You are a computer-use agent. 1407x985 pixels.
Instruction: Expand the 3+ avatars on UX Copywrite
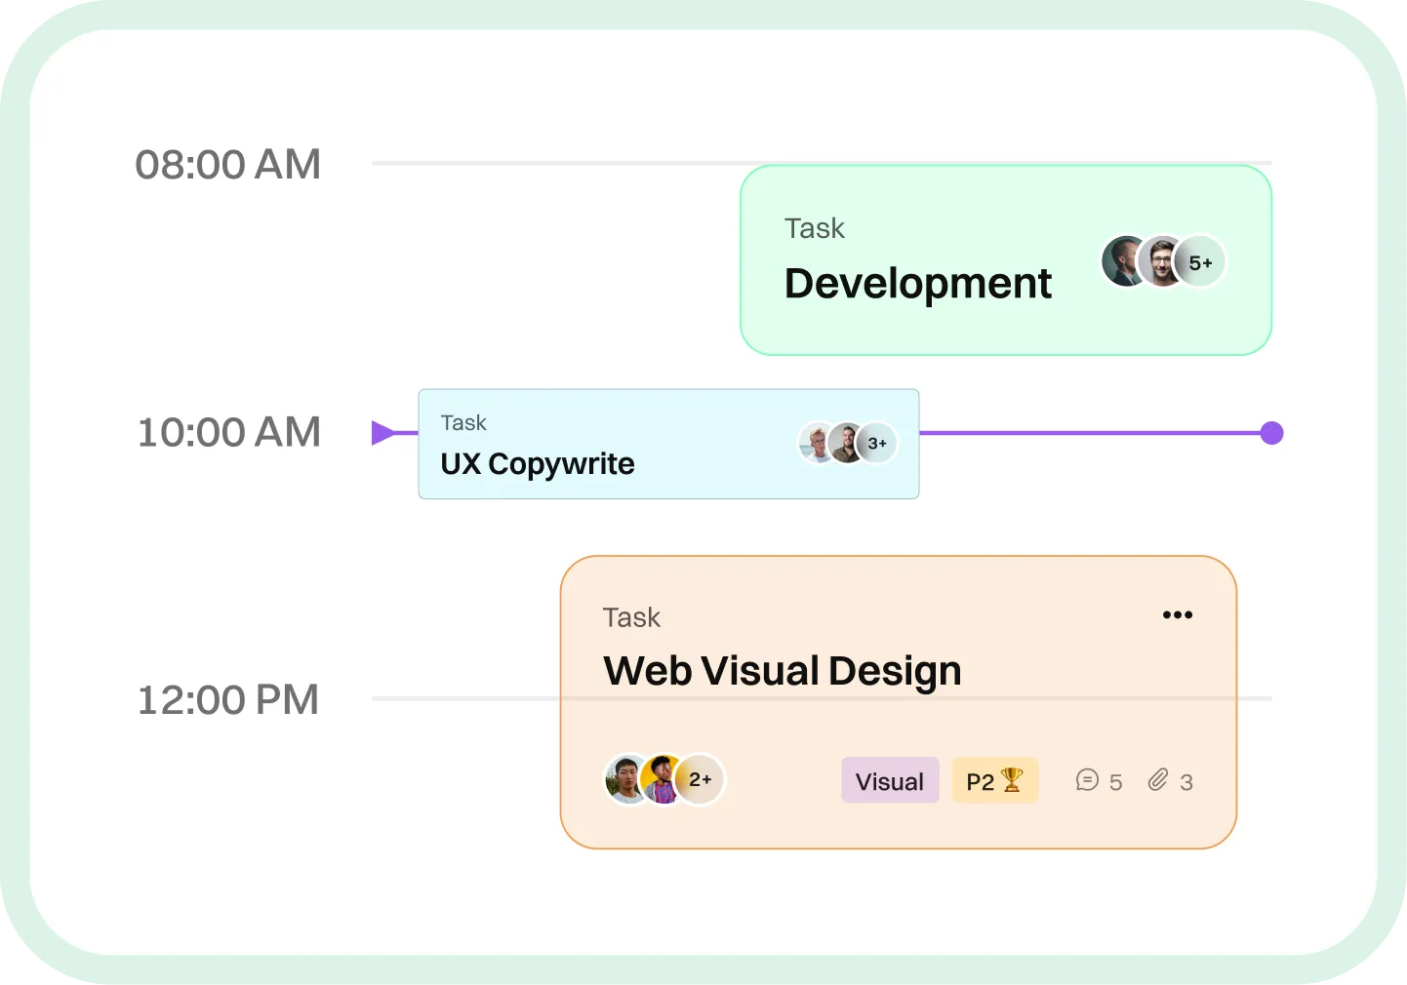(x=875, y=443)
